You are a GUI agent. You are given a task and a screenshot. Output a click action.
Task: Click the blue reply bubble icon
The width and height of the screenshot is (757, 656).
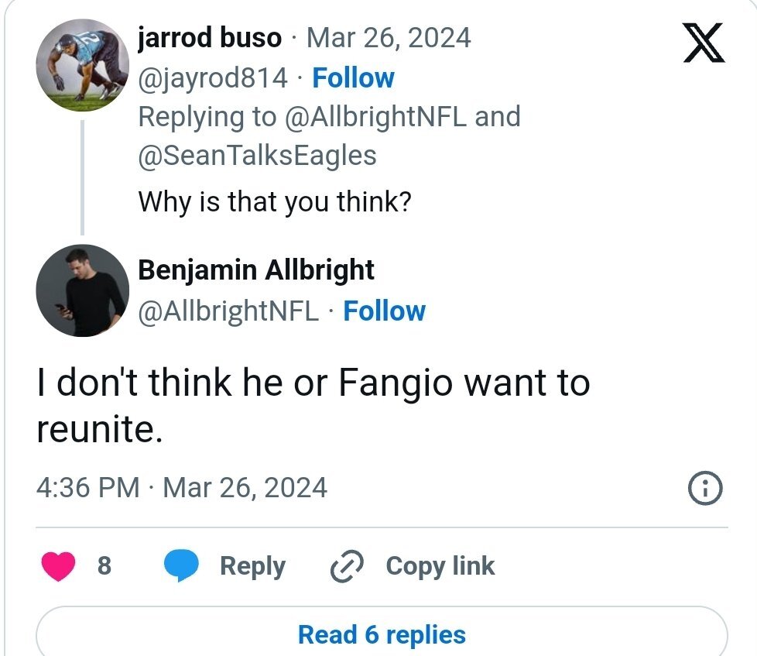pos(181,567)
